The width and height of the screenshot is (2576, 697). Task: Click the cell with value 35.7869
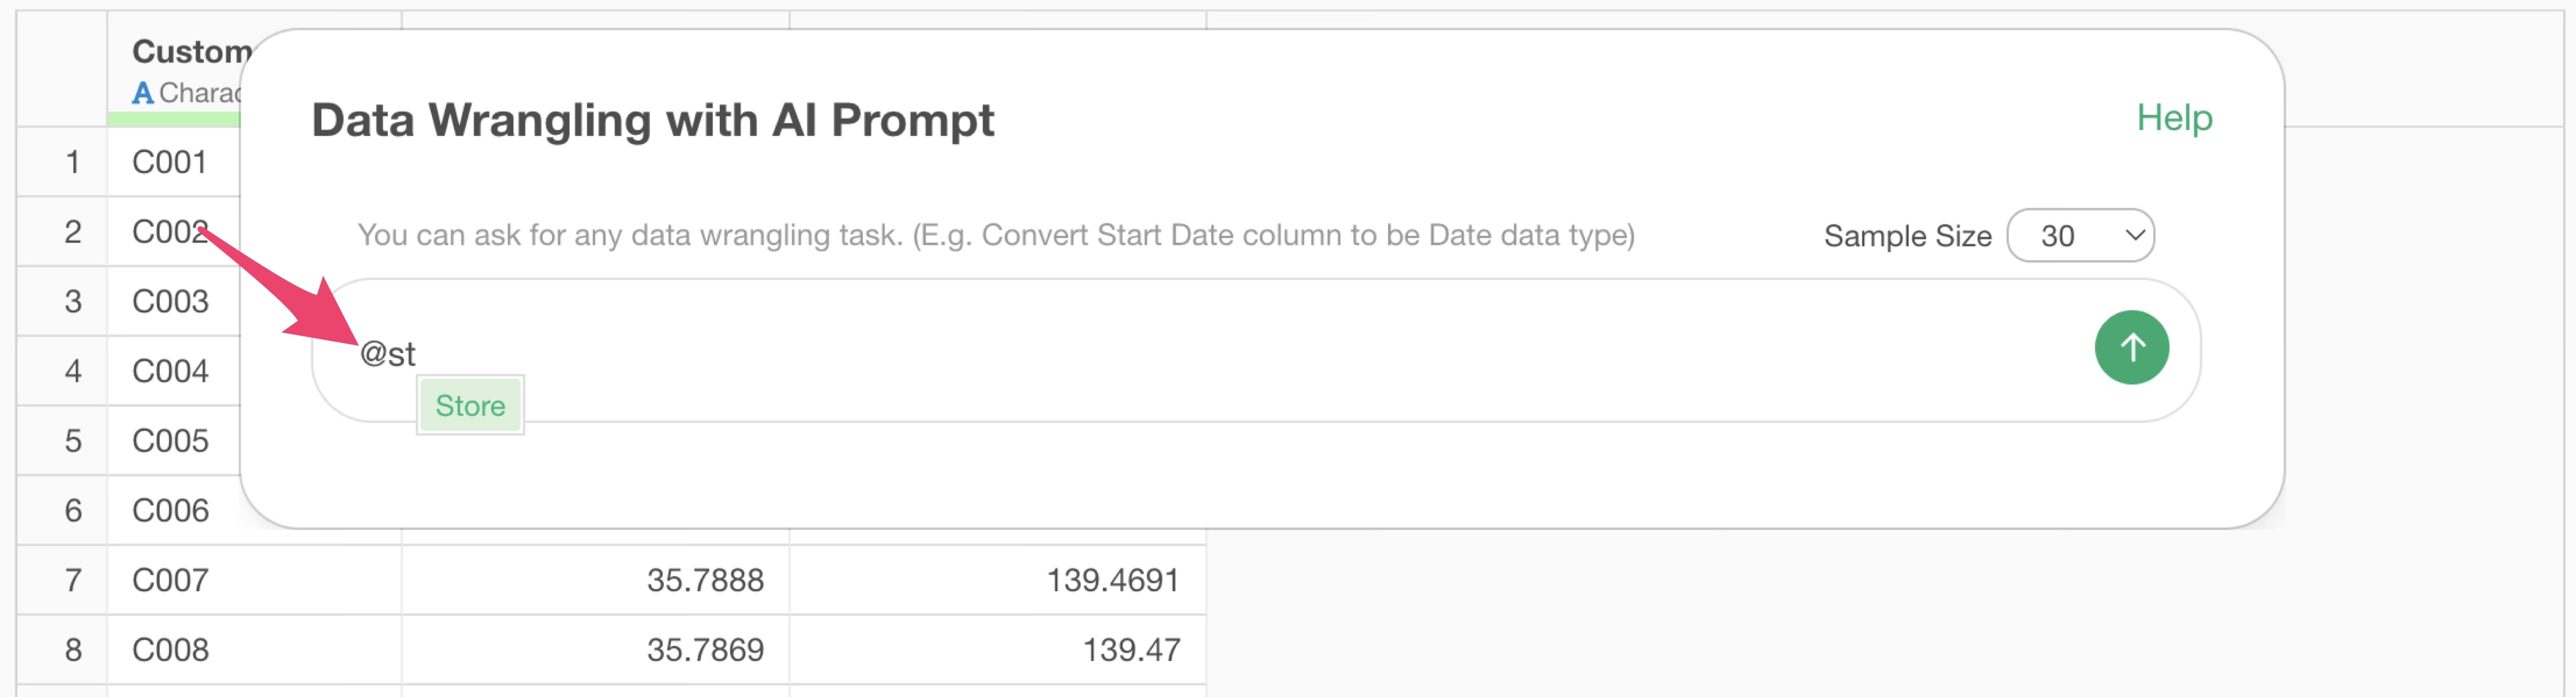pyautogui.click(x=704, y=650)
